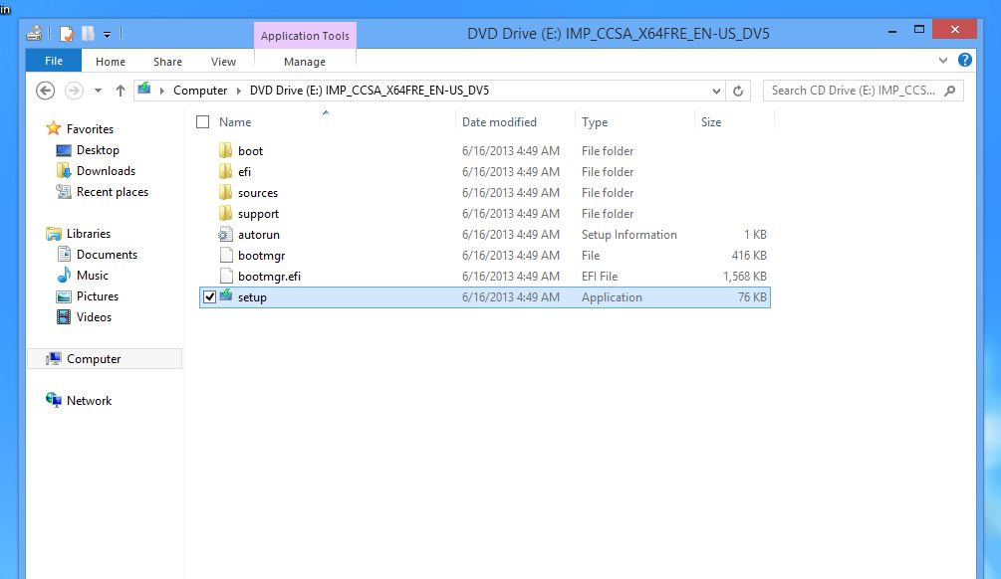Close the DVD Drive Explorer window
1001x579 pixels.
954,29
